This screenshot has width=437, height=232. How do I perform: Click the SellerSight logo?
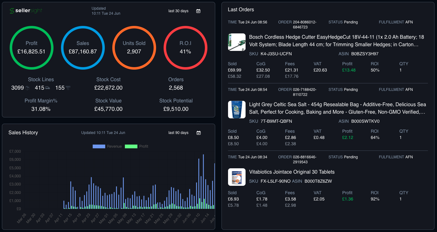pos(26,11)
